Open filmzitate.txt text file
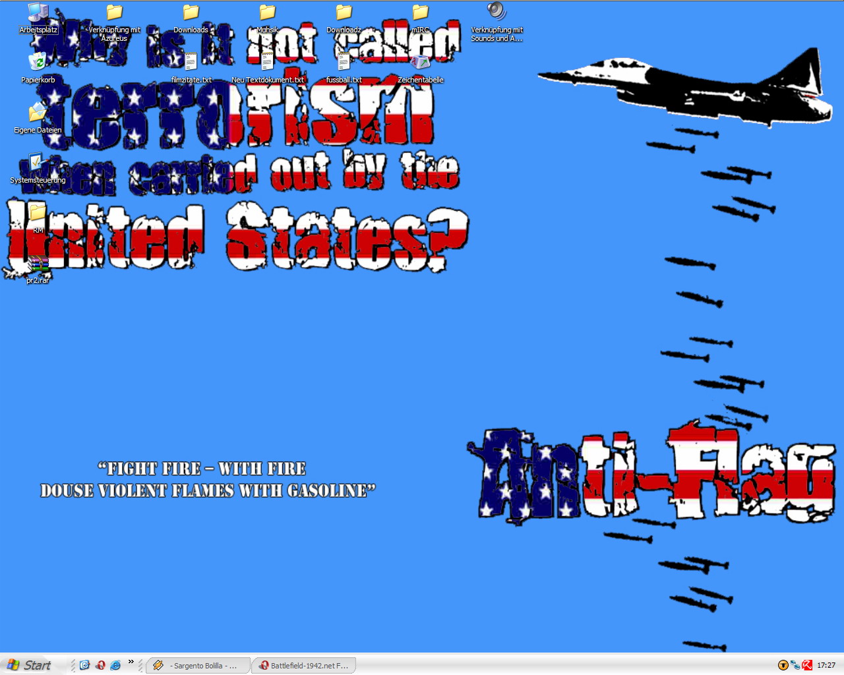The width and height of the screenshot is (844, 675). (x=191, y=69)
